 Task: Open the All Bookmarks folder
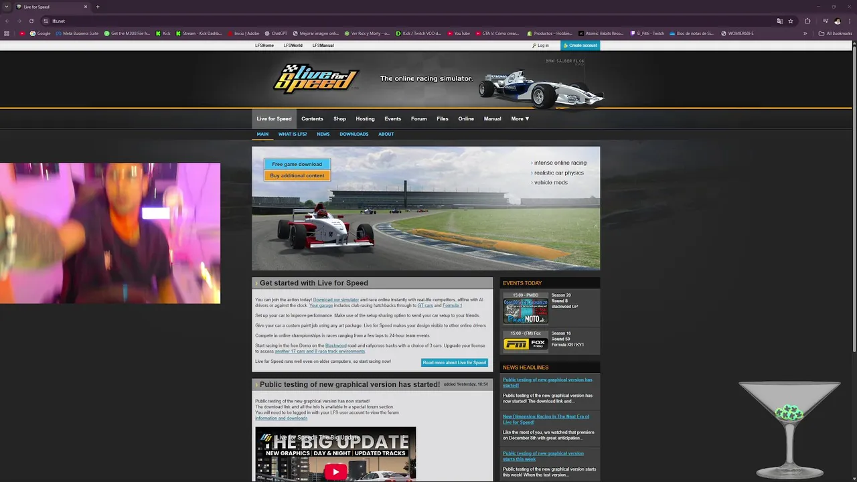tap(836, 33)
